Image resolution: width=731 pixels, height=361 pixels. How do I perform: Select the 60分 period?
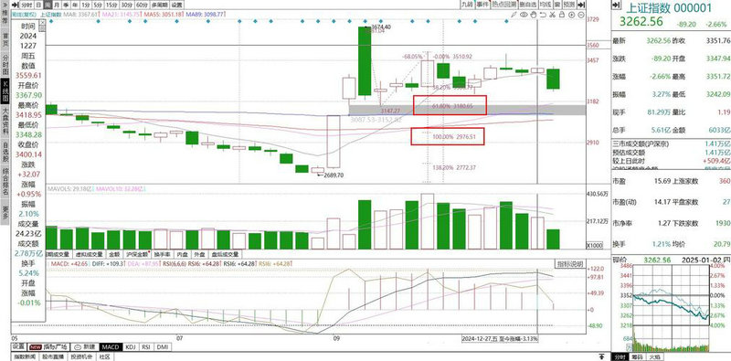click(142, 5)
